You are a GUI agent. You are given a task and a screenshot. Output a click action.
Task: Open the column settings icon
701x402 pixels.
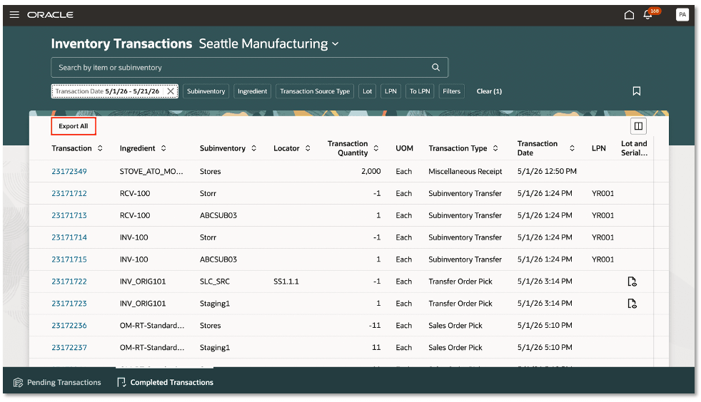638,126
